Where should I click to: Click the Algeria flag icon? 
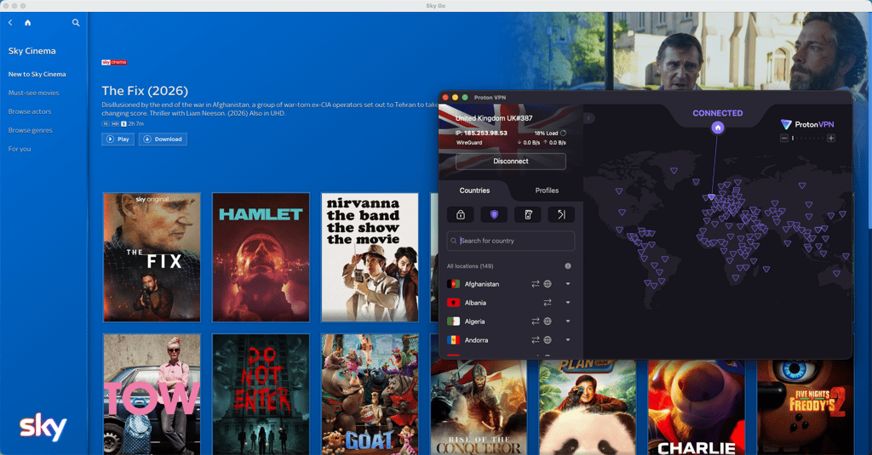click(x=453, y=321)
